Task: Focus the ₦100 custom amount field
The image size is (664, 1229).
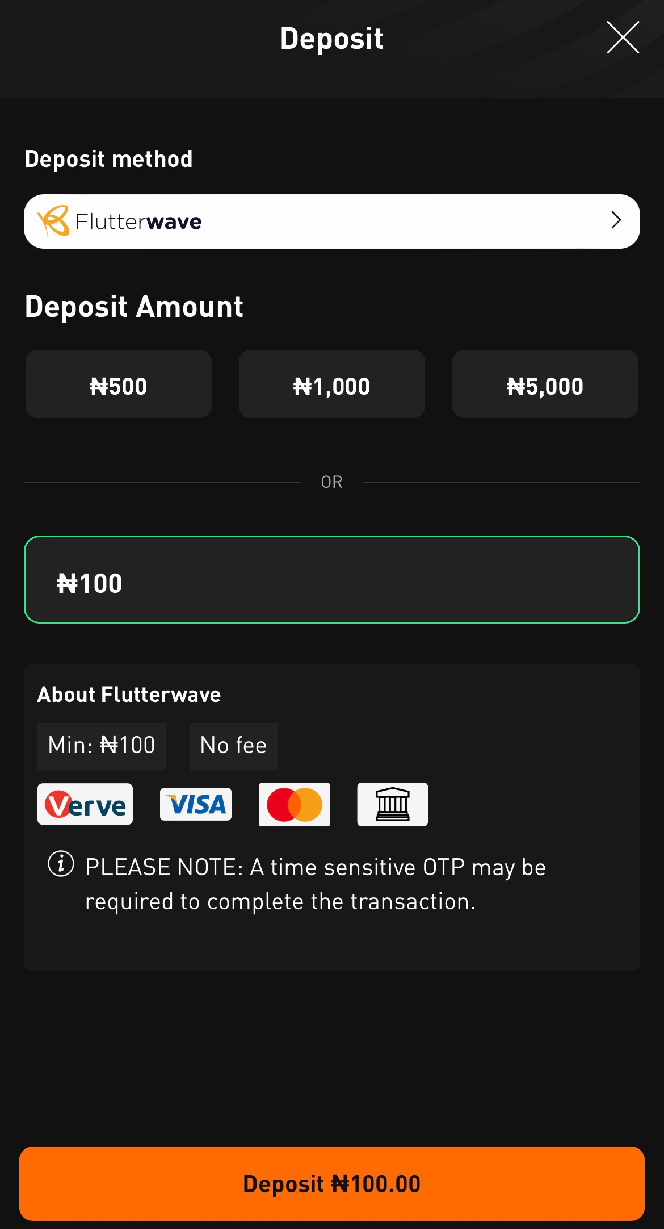Action: click(331, 580)
